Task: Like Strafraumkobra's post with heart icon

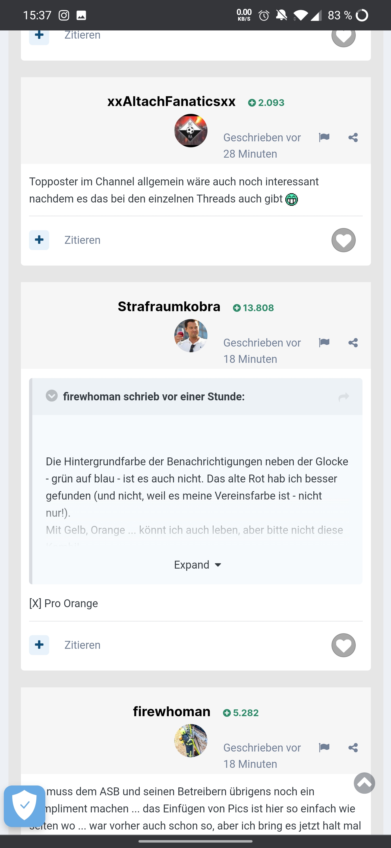Action: 343,645
